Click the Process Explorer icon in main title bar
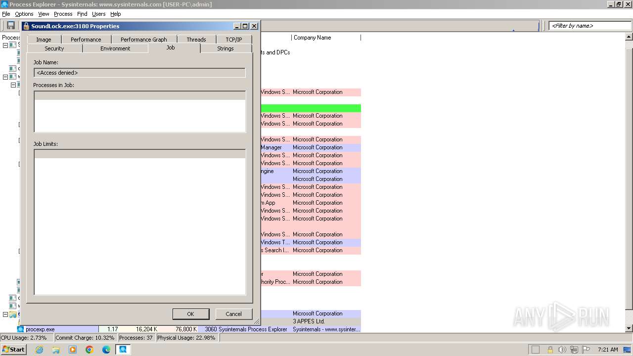The image size is (633, 356). 4,4
